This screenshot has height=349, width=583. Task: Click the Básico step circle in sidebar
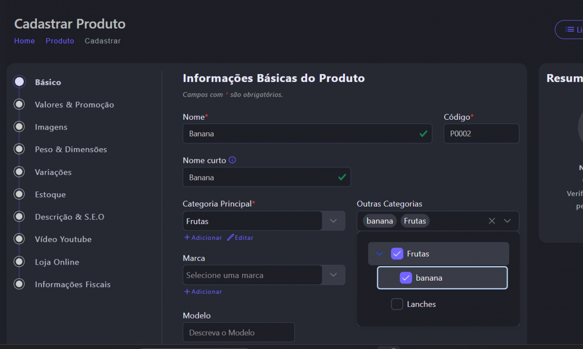(19, 82)
